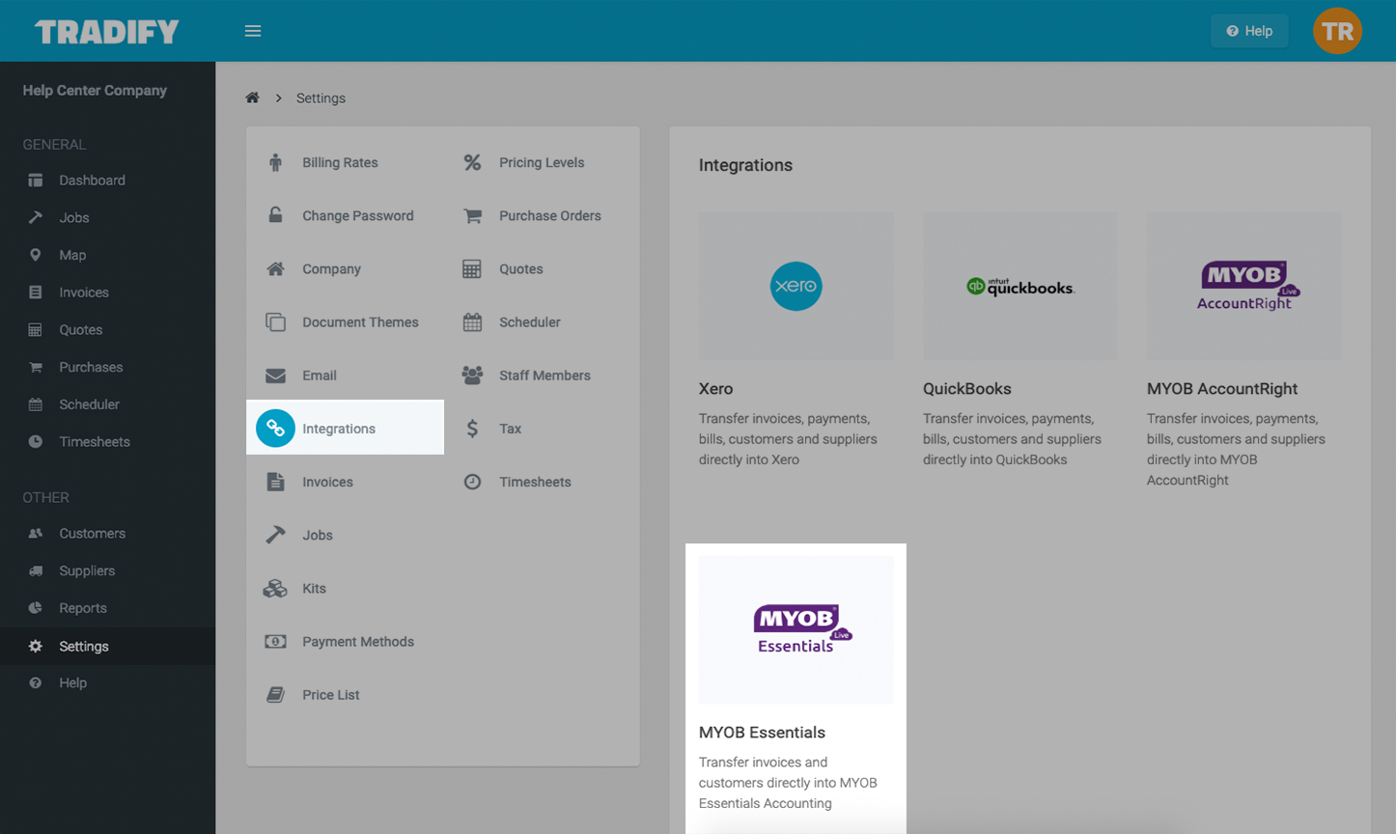1396x834 pixels.
Task: Click the Company house icon
Action: [x=275, y=268]
